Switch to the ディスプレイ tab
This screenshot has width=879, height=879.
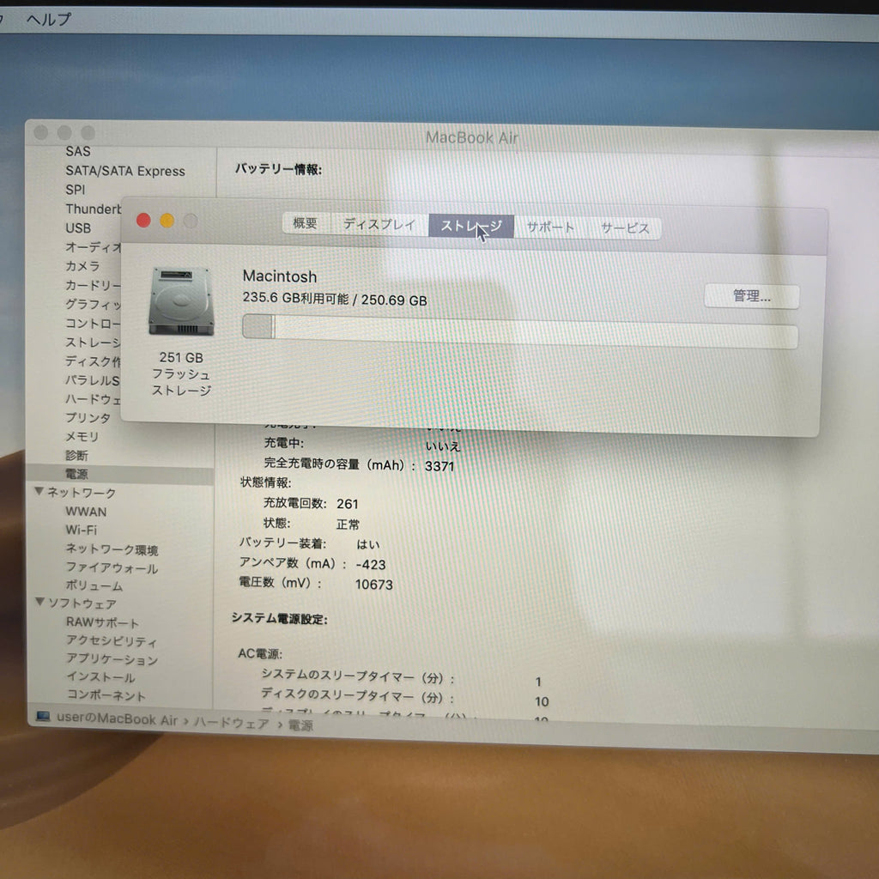[379, 224]
